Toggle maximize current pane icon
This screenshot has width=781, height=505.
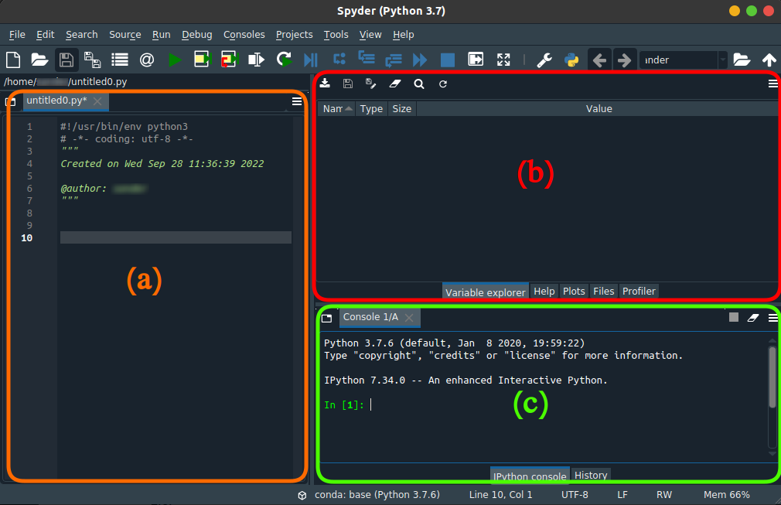(x=503, y=60)
